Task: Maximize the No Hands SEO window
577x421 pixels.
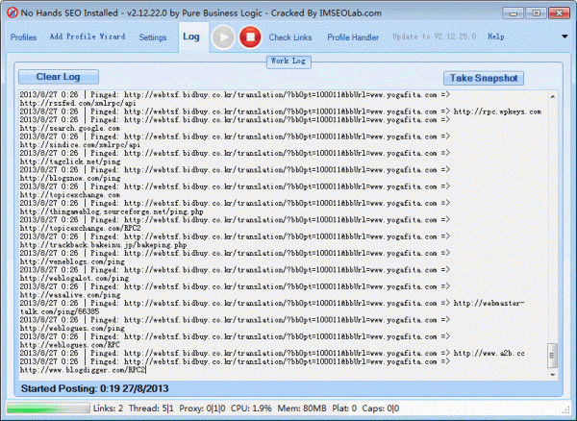Action: [x=537, y=13]
